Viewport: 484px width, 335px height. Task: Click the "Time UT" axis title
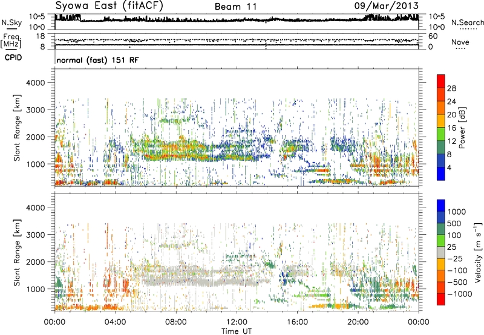pos(237,331)
